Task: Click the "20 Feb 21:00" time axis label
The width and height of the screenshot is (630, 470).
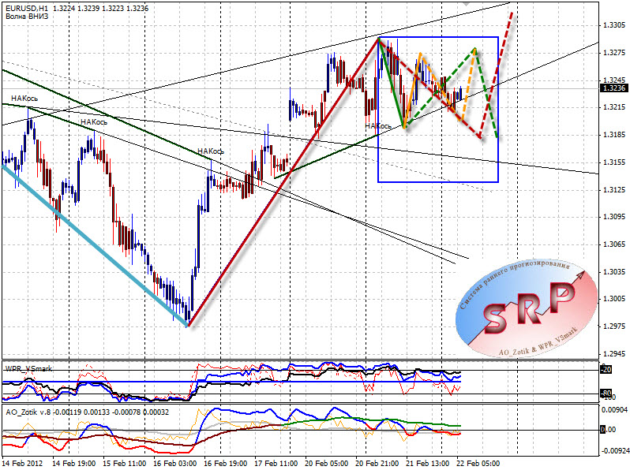Action: [377, 463]
